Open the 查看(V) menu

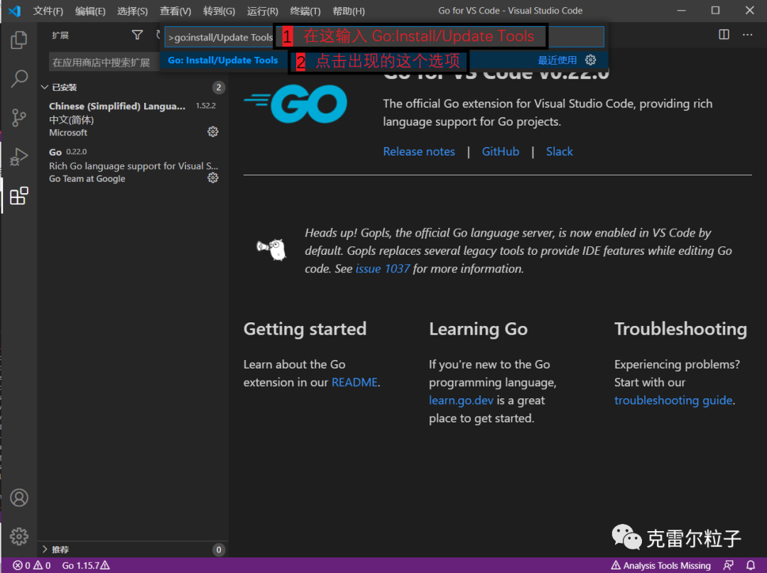(175, 11)
